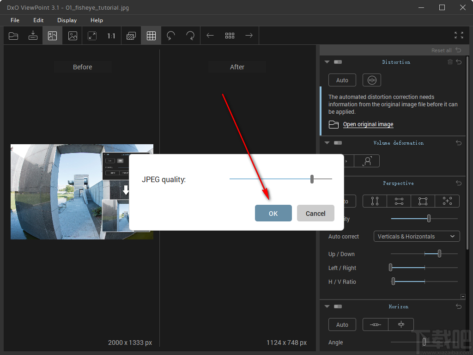Collapse the Distortion panel section

click(327, 62)
